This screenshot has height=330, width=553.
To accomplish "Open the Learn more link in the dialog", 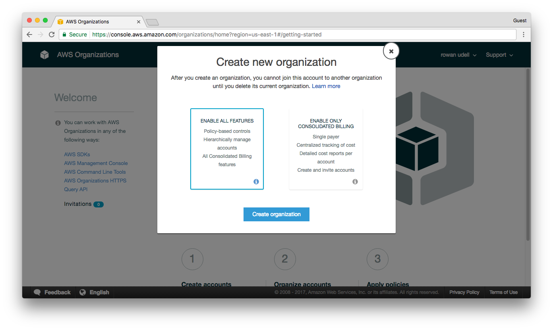I will coord(326,86).
